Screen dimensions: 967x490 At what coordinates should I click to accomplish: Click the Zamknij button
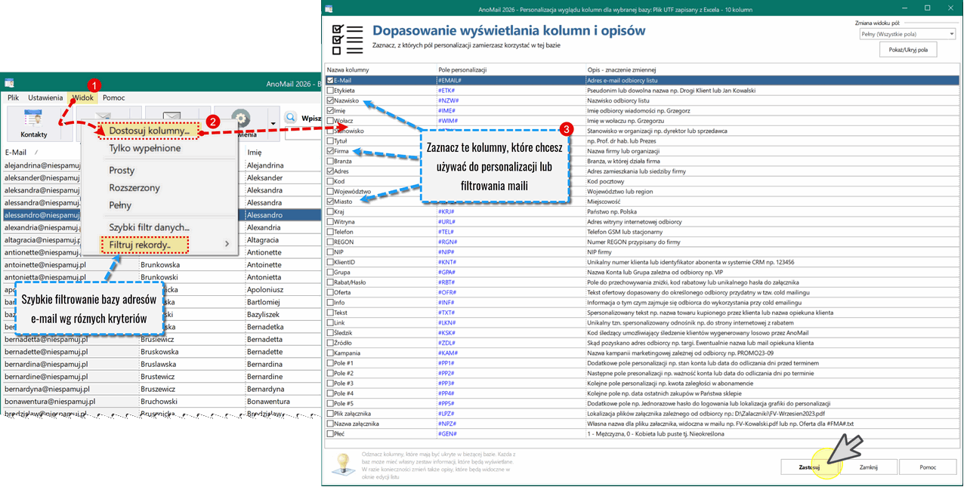(x=869, y=467)
